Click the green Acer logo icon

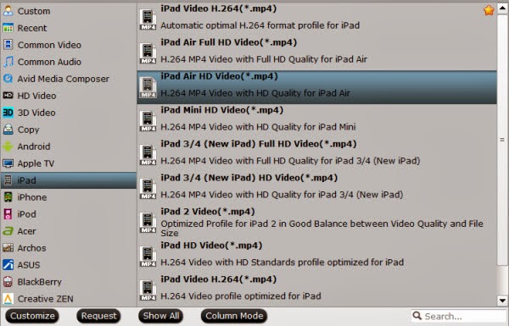[x=8, y=231]
